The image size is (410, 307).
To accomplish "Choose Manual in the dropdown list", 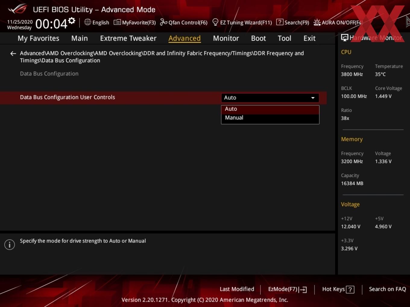I will pyautogui.click(x=270, y=118).
